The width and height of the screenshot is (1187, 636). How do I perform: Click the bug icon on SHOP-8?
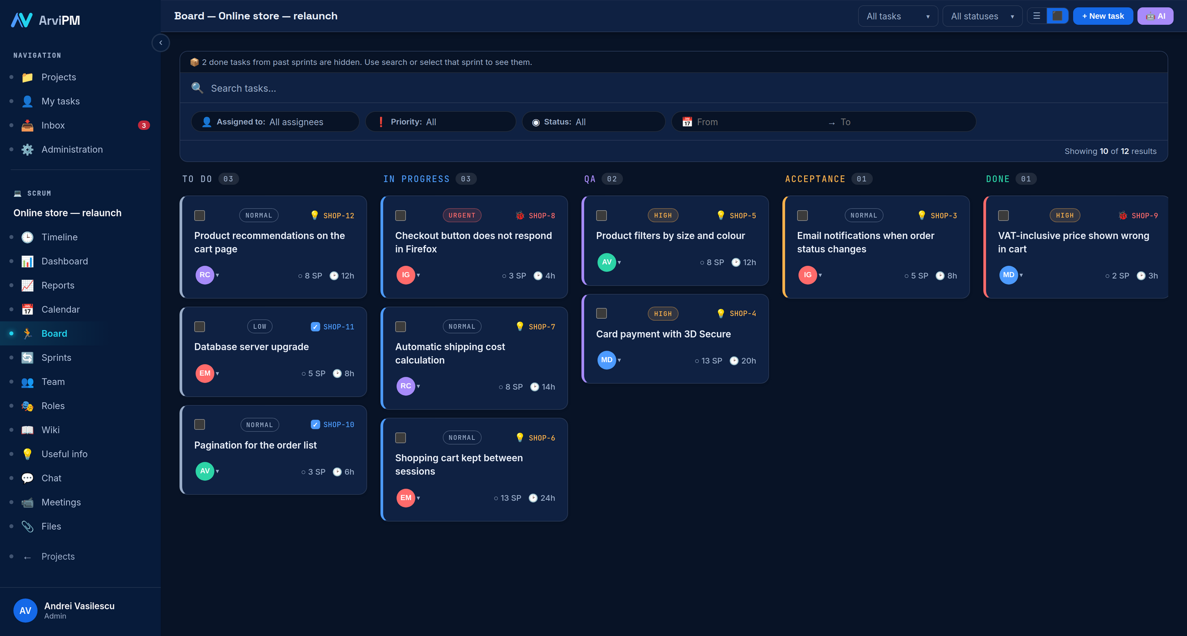520,215
